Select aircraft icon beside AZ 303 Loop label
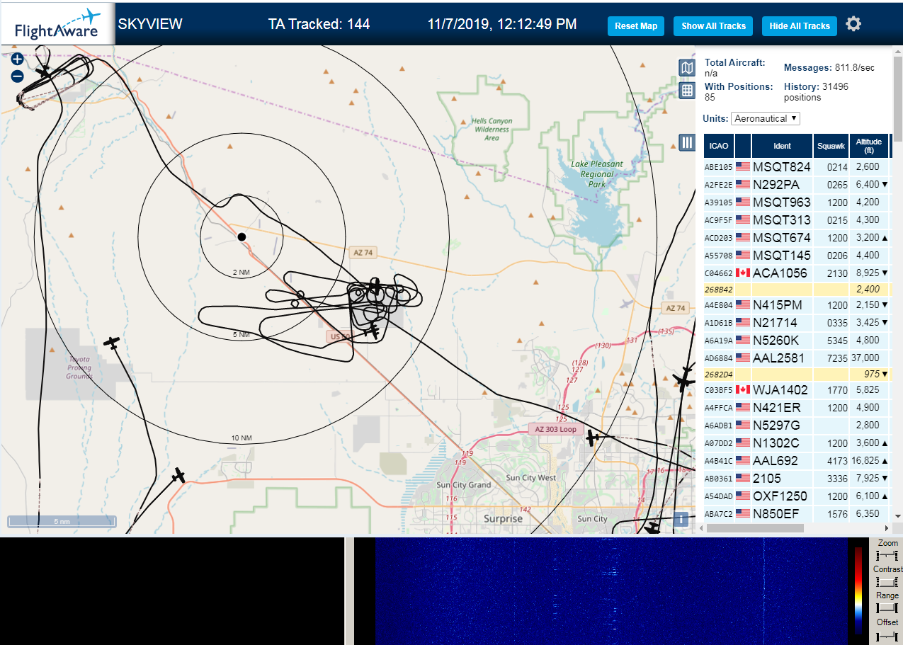Screen dimensions: 903x645 tap(594, 438)
